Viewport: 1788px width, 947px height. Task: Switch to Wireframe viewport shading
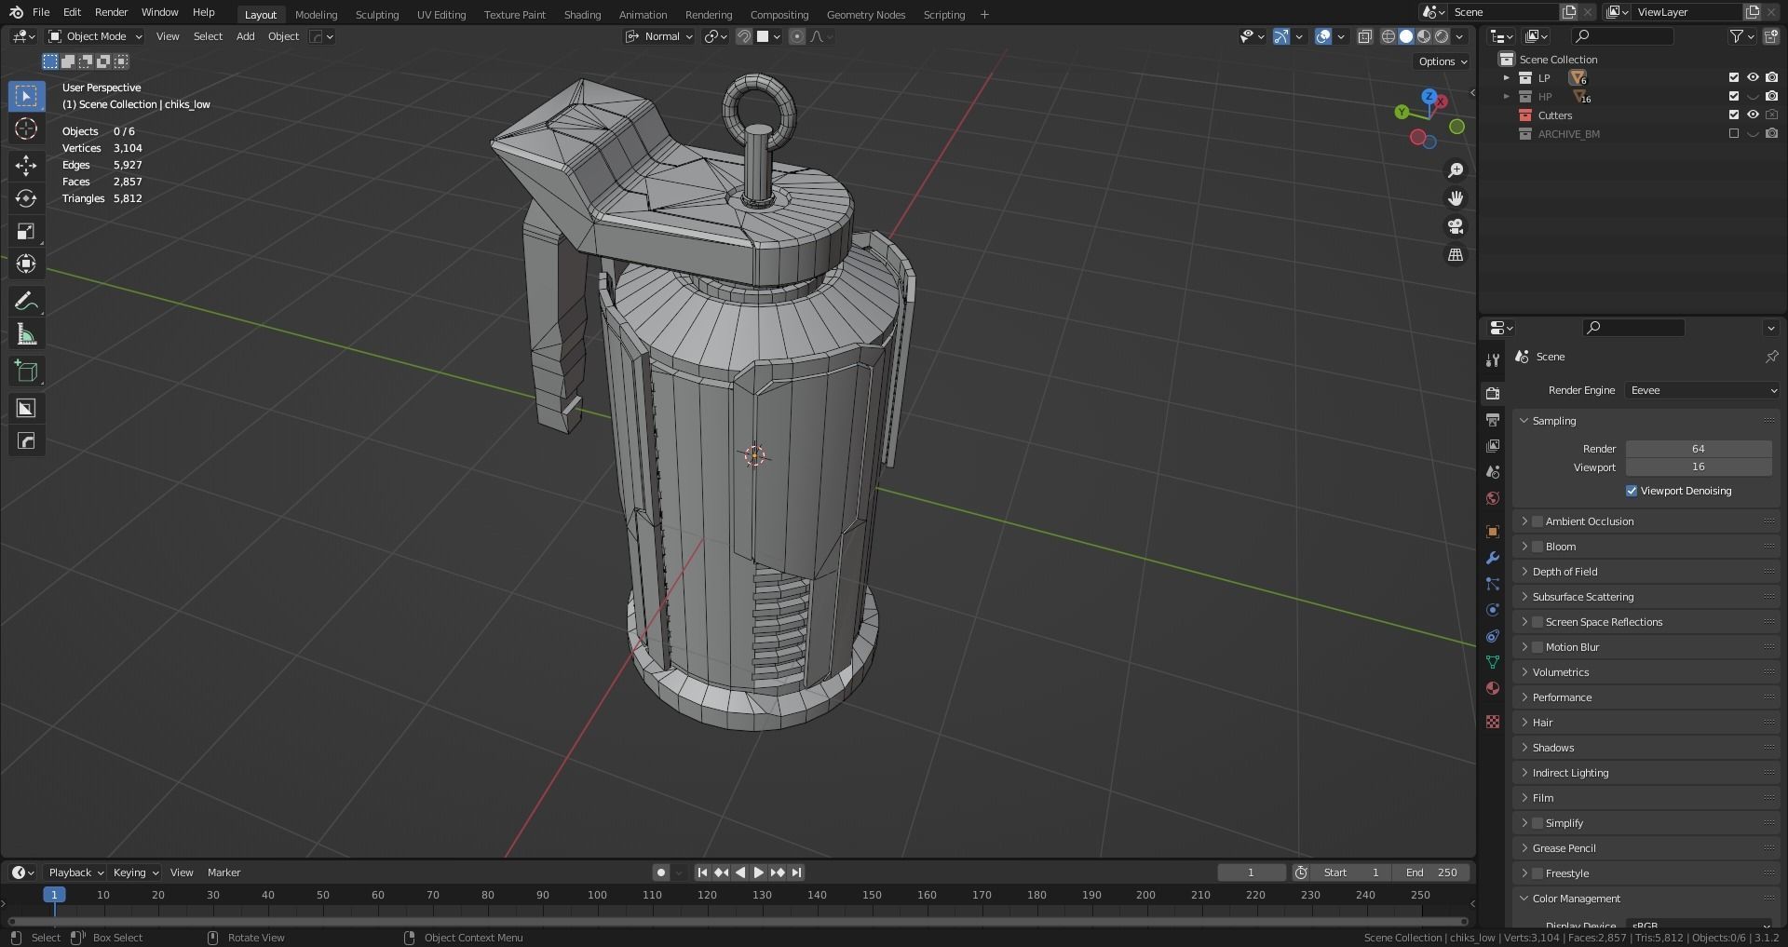pos(1388,36)
